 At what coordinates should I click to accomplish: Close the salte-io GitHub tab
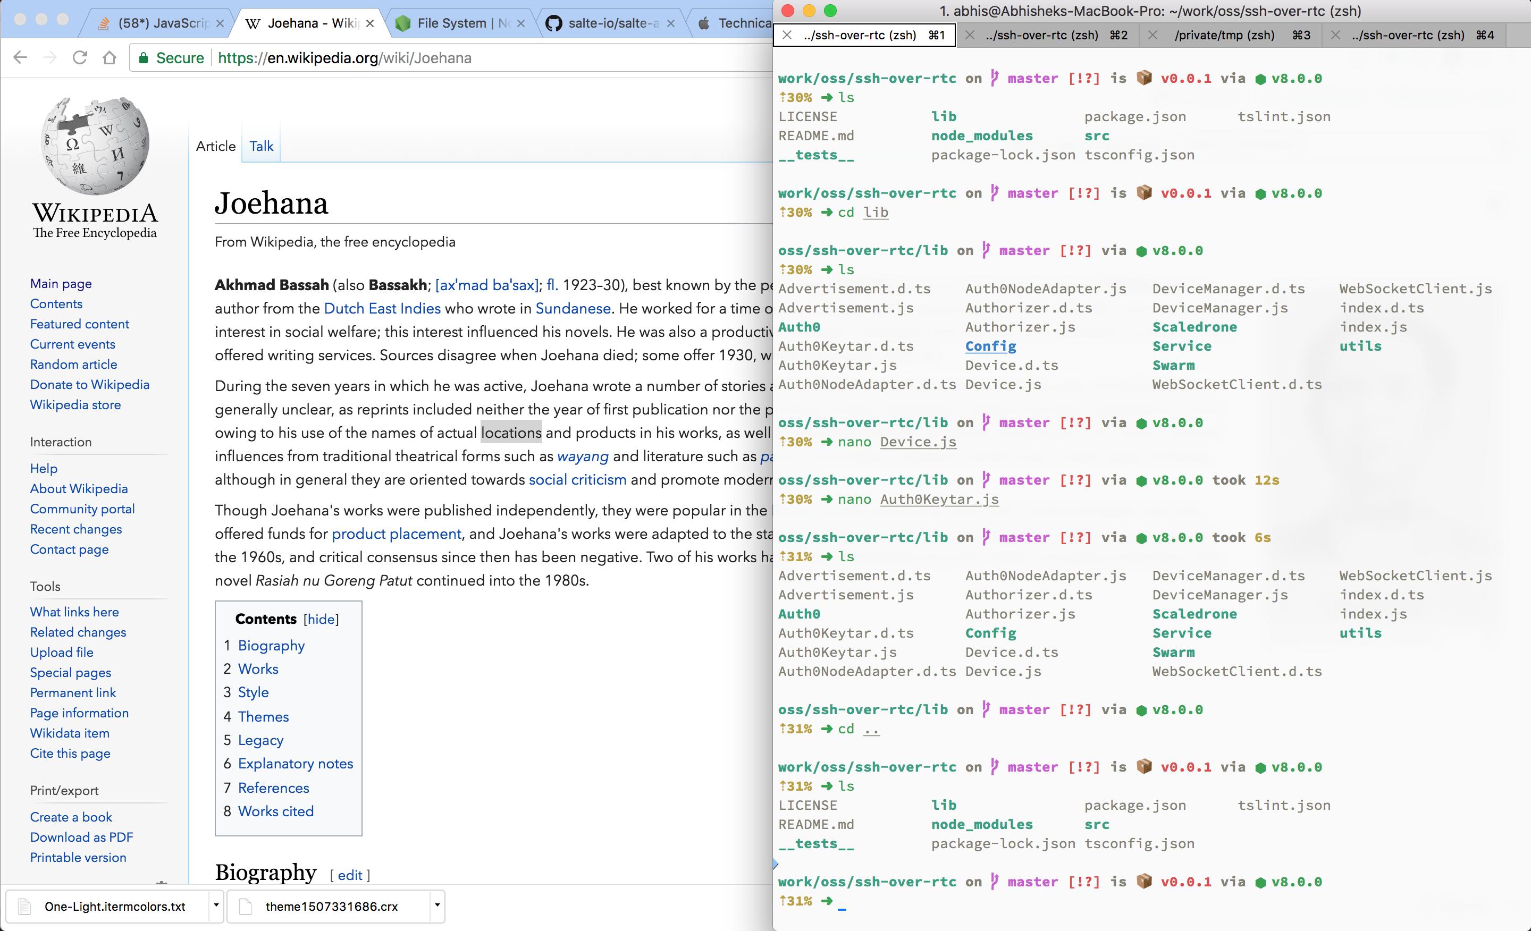pos(670,23)
